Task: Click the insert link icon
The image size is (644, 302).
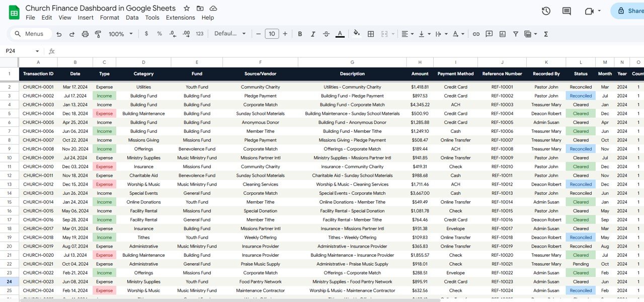Action: (476, 34)
